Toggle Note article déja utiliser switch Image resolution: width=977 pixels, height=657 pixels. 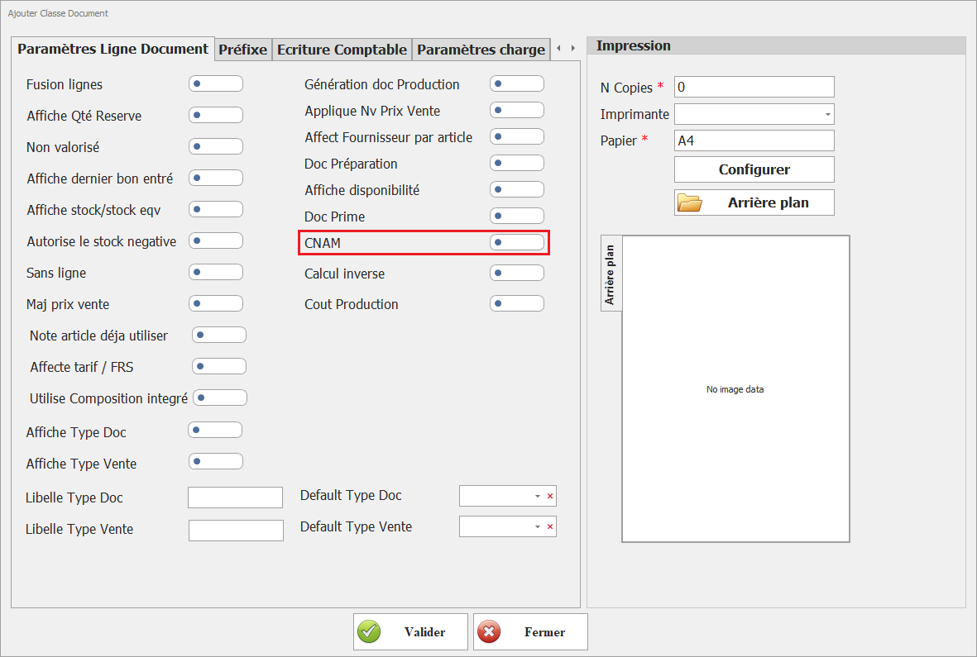coord(218,335)
